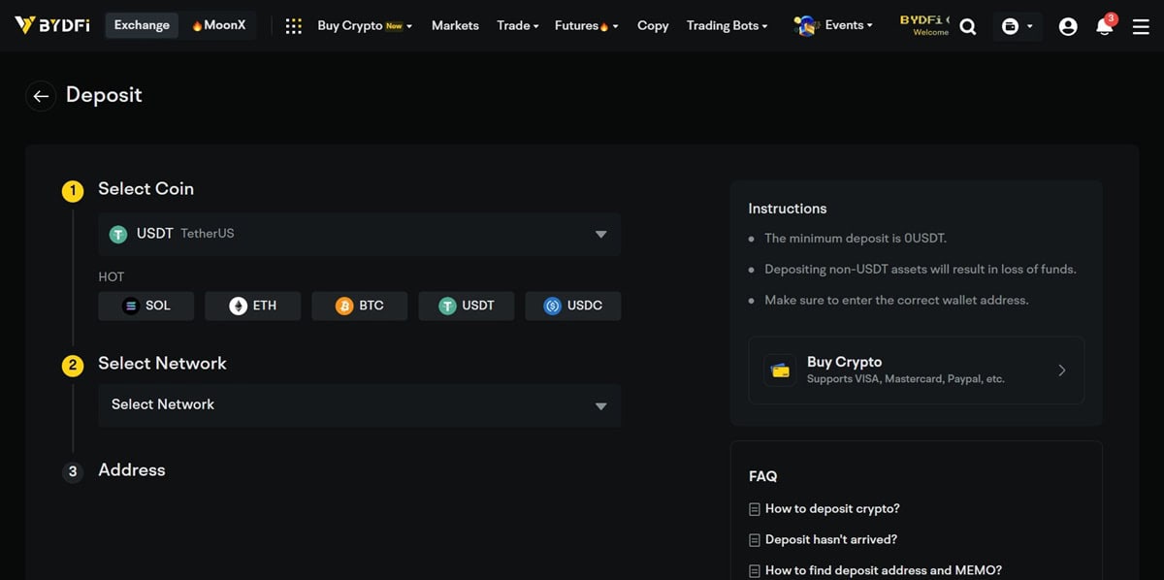Select the BTC hot coin

pyautogui.click(x=359, y=306)
